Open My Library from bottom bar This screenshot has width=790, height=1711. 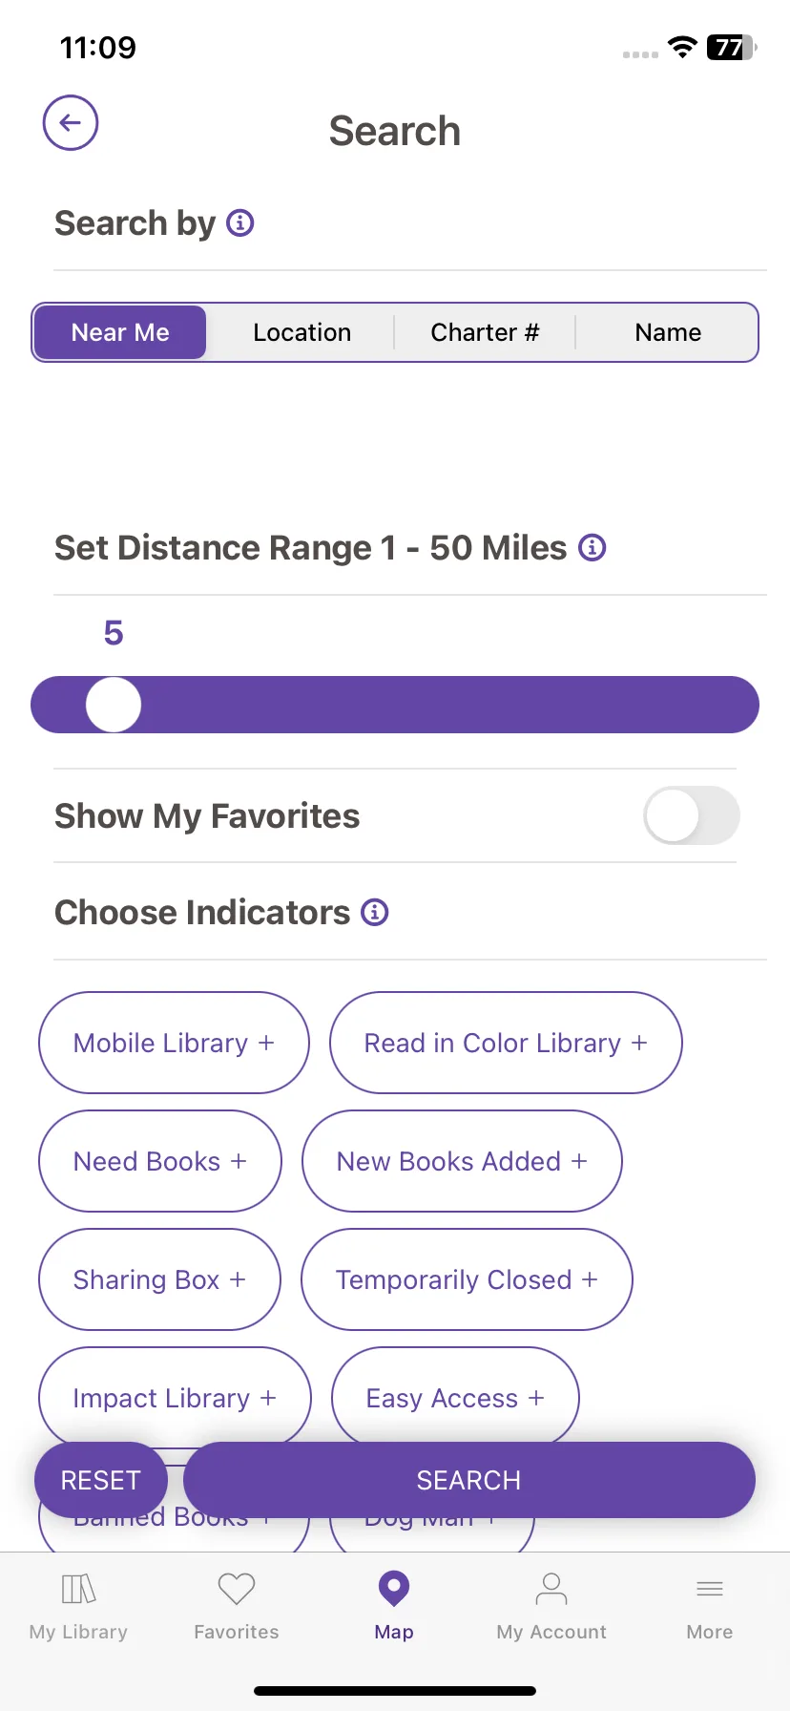[x=78, y=1607]
